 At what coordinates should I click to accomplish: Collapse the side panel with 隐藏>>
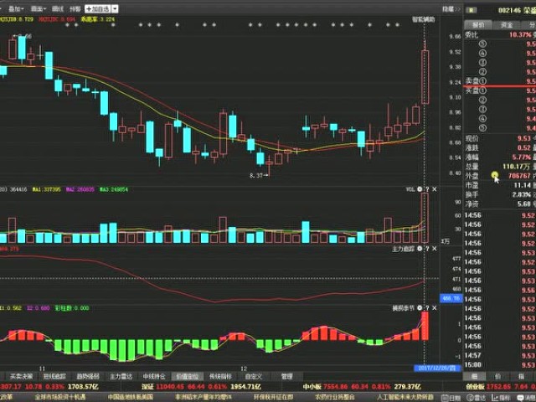(x=451, y=9)
